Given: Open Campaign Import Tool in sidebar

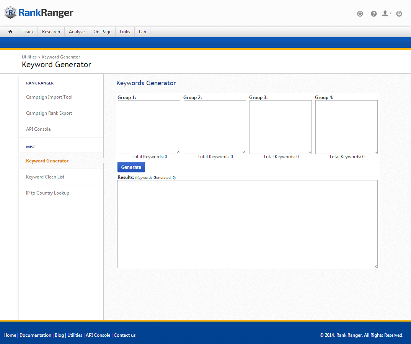Looking at the screenshot, I should 49,97.
